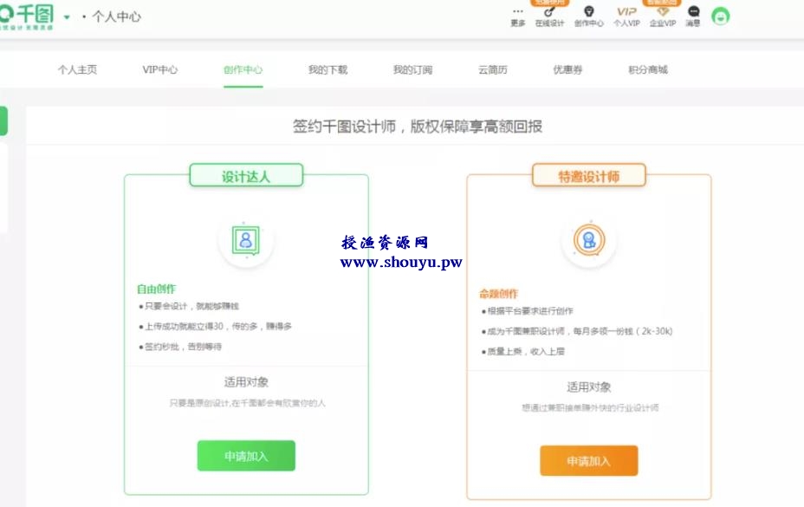Apply to join as 设计达人 (green button)
804x507 pixels.
pyautogui.click(x=246, y=456)
